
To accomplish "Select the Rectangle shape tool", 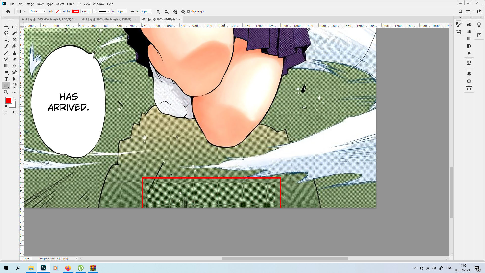I will (6, 85).
